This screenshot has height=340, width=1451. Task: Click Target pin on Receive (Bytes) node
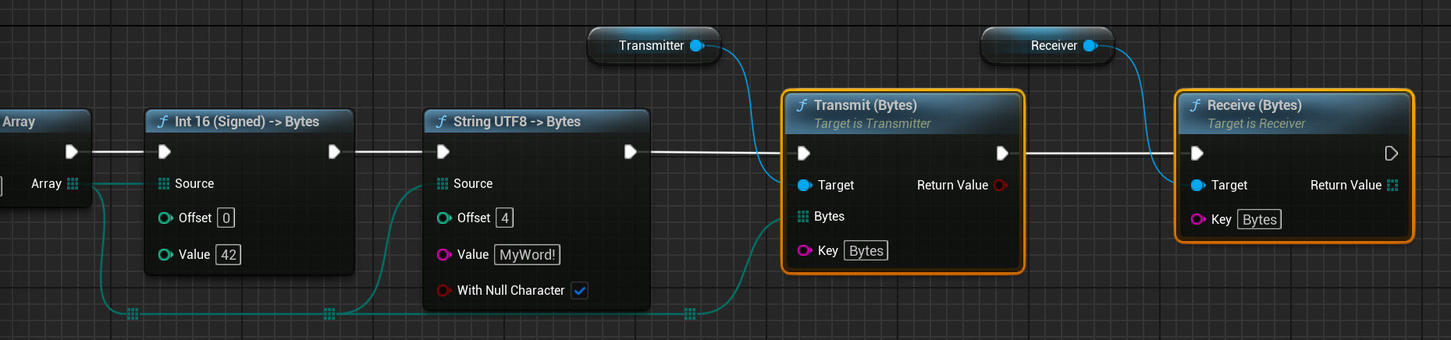coord(1198,186)
